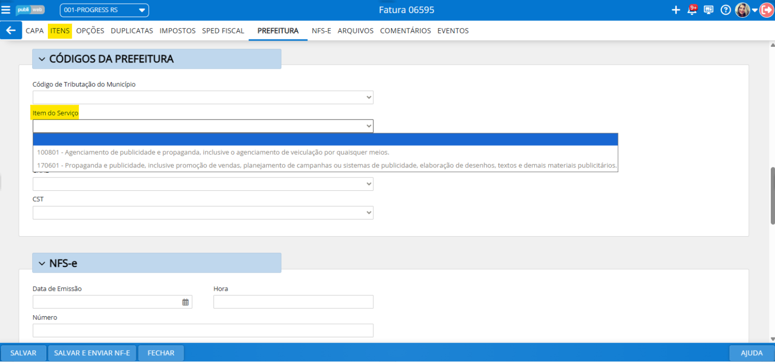This screenshot has height=362, width=775.
Task: Open calendar picker for Data de Emissão
Action: 185,302
